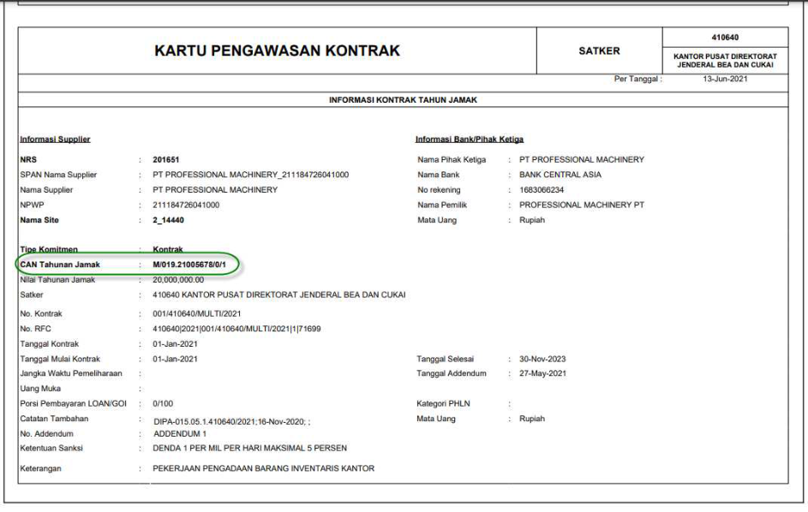Click the date 13-Jun-2021
808x512 pixels.
[725, 80]
